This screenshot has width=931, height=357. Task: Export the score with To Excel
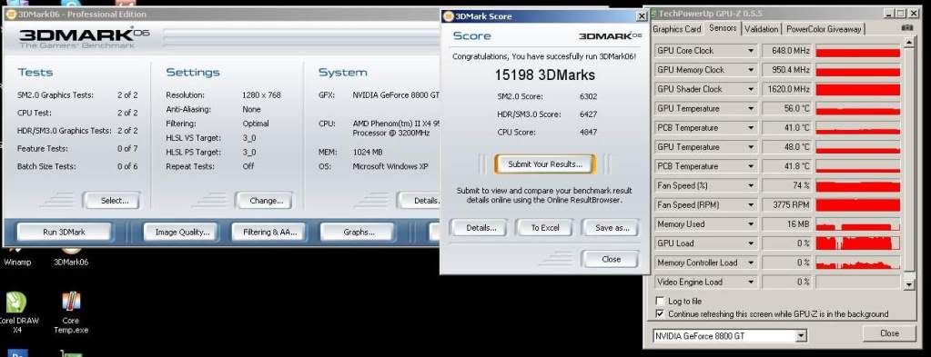point(544,228)
